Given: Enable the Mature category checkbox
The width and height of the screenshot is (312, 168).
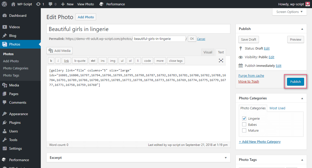Looking at the screenshot, I should point(244,130).
